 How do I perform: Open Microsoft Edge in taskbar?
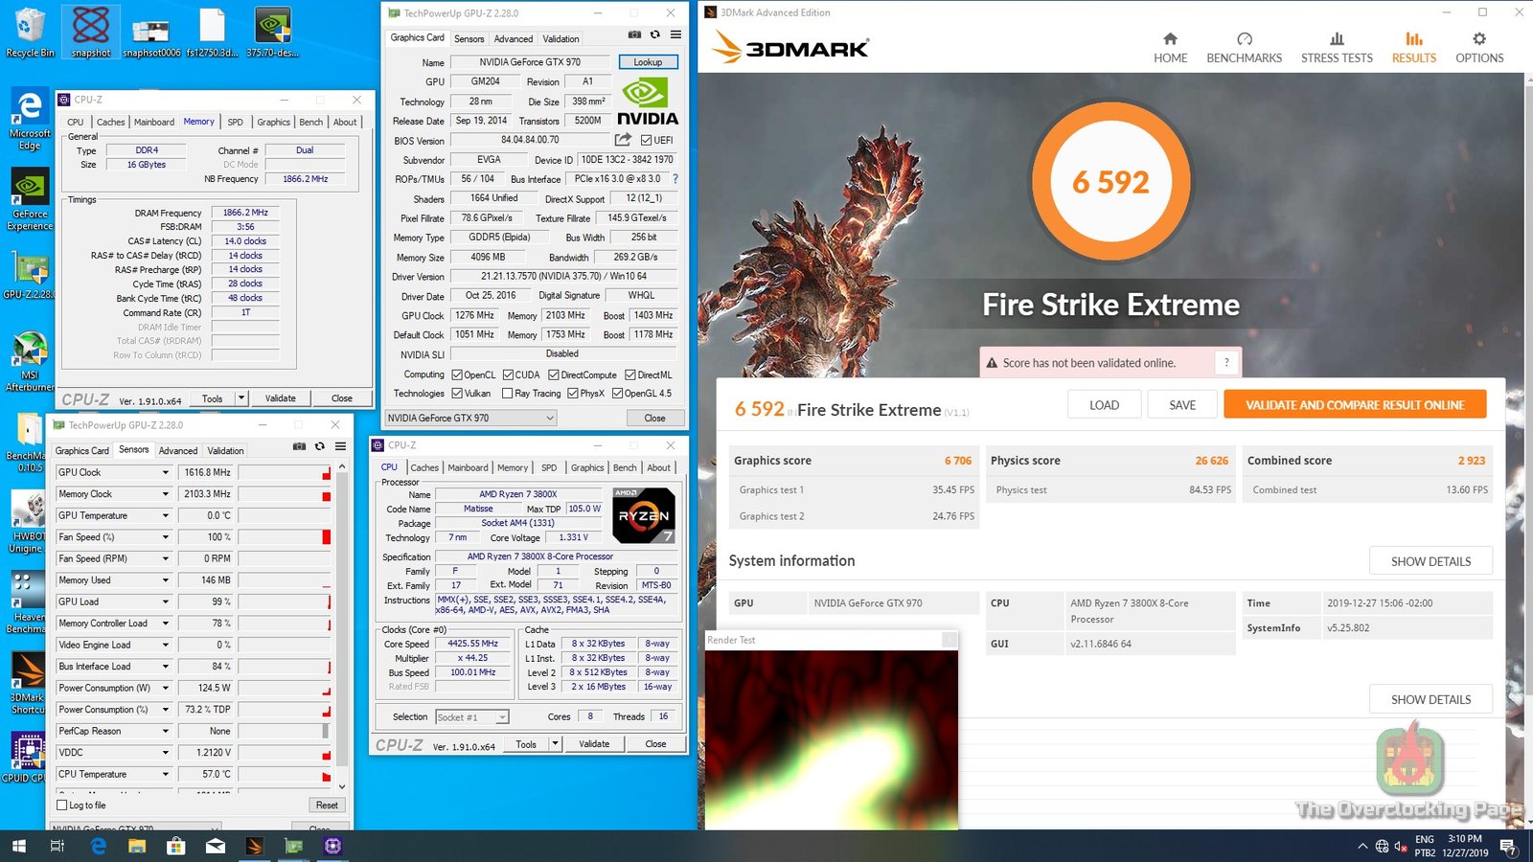point(98,846)
